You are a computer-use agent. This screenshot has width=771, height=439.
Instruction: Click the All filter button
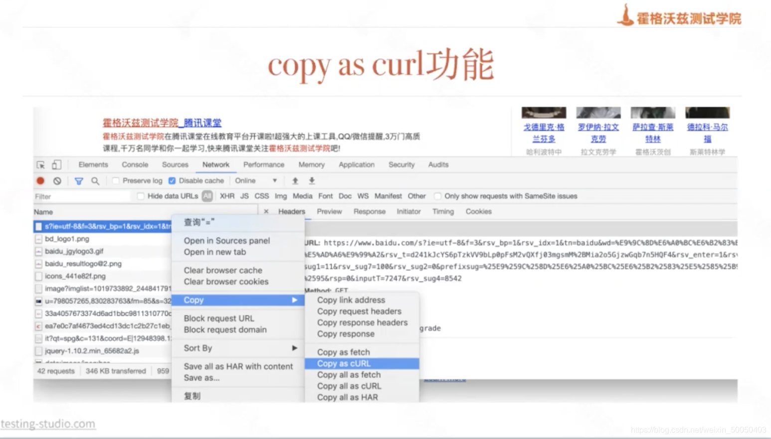207,196
